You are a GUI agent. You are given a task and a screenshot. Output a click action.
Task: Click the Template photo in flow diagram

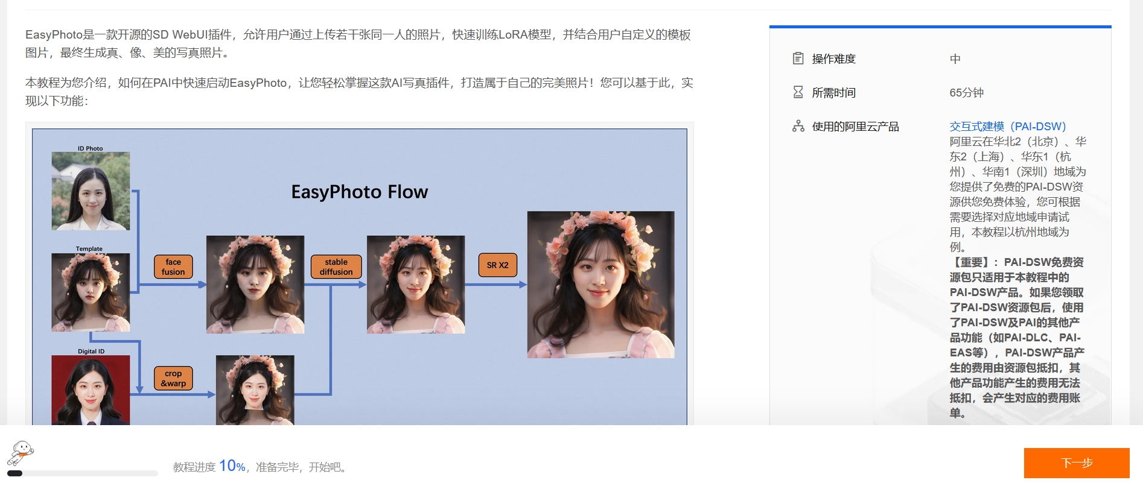[x=91, y=292]
